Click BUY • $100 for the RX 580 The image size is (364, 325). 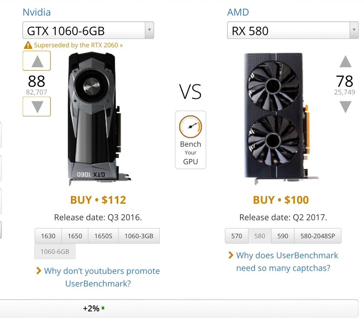click(x=281, y=200)
